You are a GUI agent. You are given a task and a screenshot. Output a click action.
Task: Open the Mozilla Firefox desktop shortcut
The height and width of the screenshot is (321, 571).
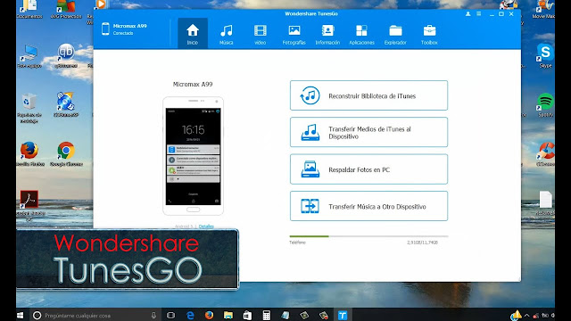click(29, 153)
